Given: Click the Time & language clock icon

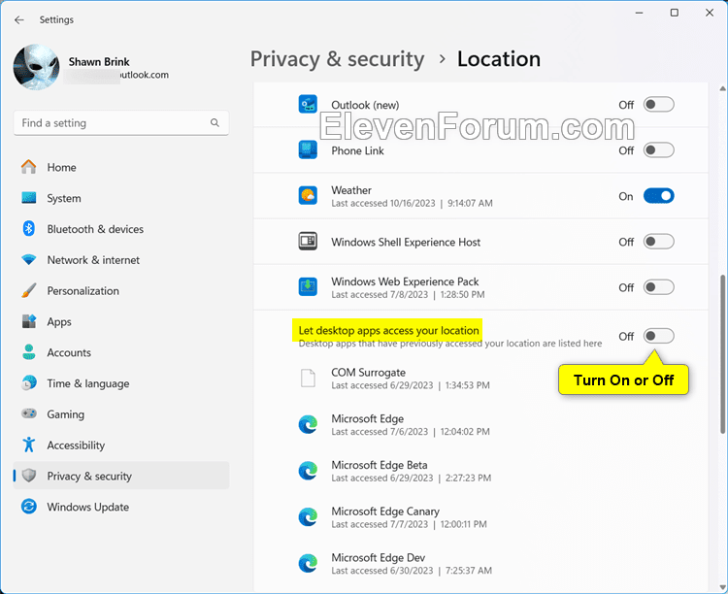Looking at the screenshot, I should point(29,383).
